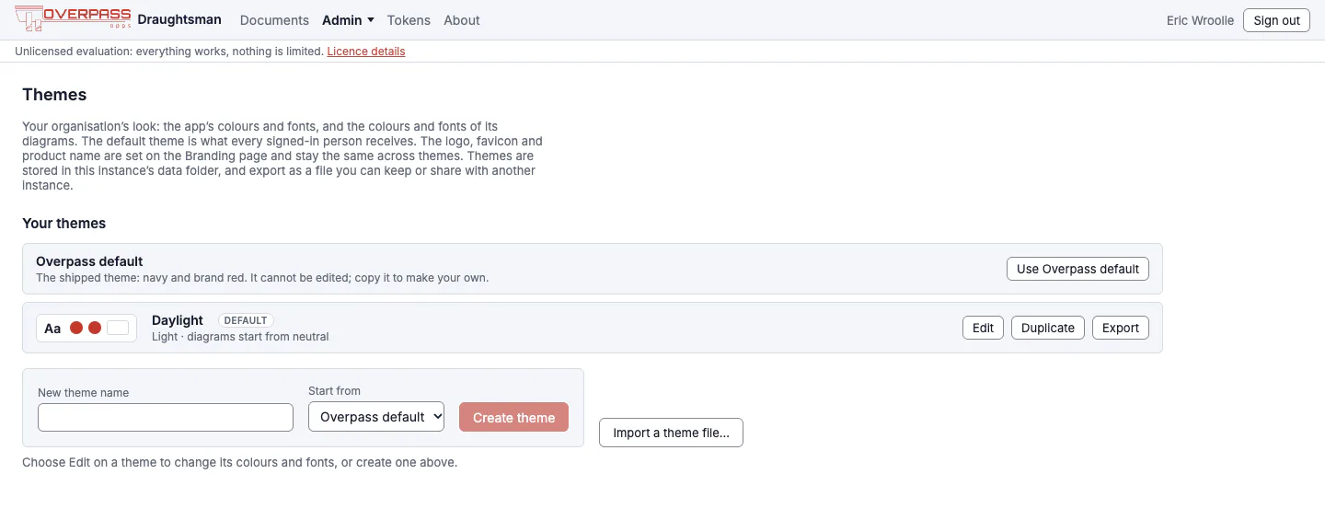Click the second red swatch of Daylight
Image resolution: width=1325 pixels, height=520 pixels.
[95, 328]
